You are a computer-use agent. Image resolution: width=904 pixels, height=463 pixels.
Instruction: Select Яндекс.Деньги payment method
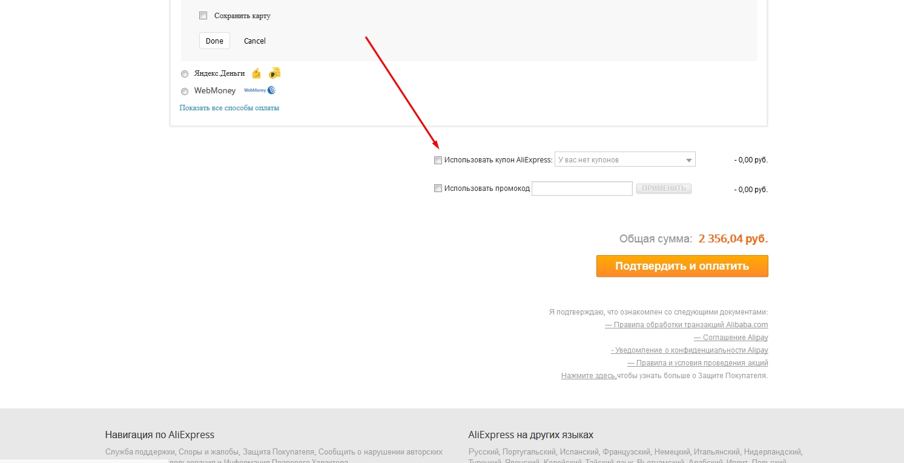point(185,74)
